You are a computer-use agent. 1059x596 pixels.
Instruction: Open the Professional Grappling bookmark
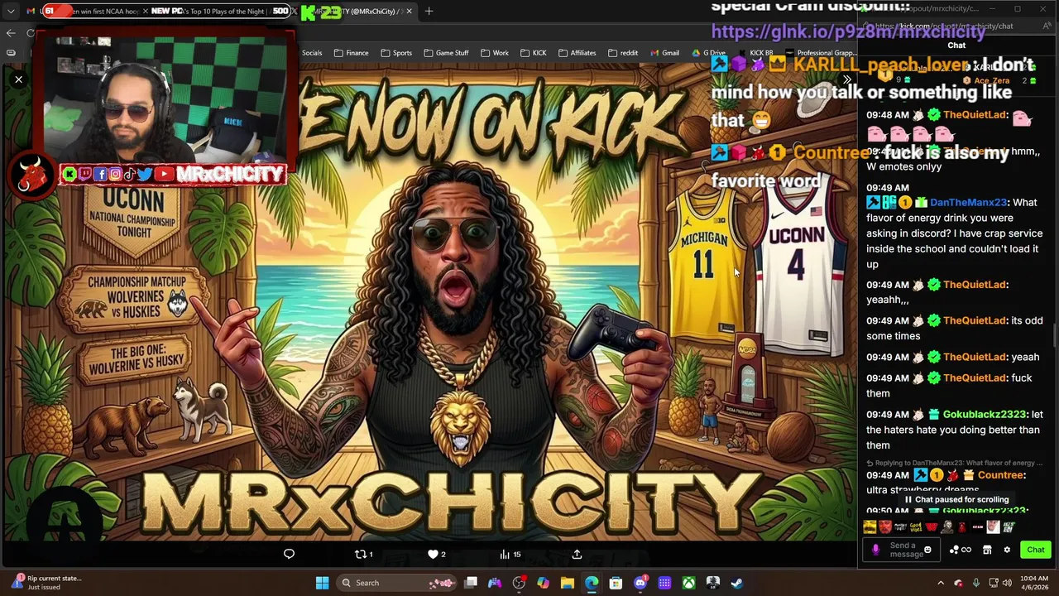pos(821,53)
